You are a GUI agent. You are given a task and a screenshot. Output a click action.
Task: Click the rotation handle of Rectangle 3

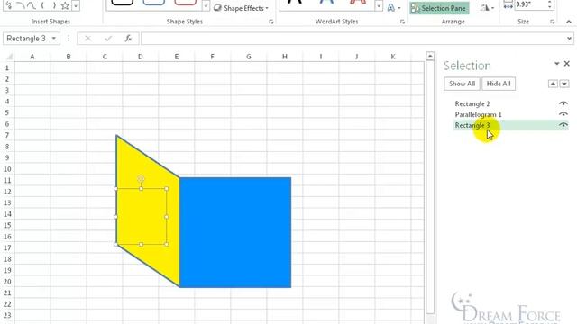pyautogui.click(x=141, y=179)
